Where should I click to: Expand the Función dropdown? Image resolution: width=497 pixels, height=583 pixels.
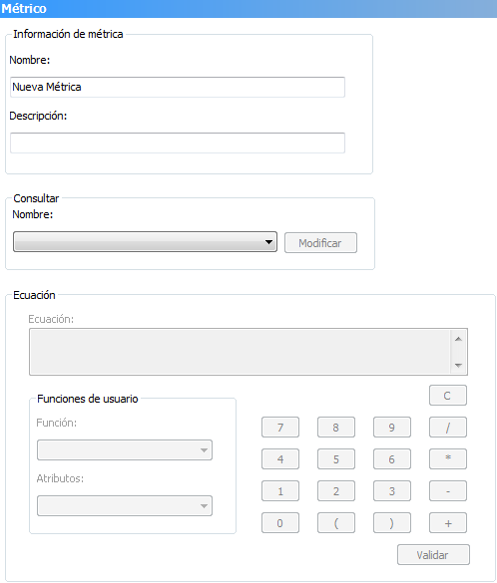(x=125, y=449)
